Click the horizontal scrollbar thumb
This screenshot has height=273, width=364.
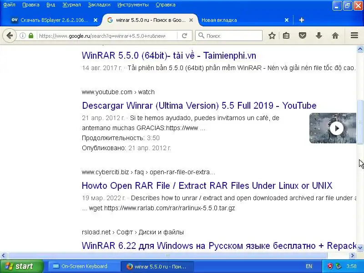(167, 256)
